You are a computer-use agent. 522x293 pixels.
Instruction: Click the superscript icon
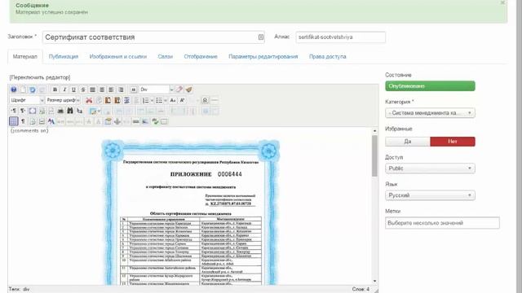pos(182,100)
